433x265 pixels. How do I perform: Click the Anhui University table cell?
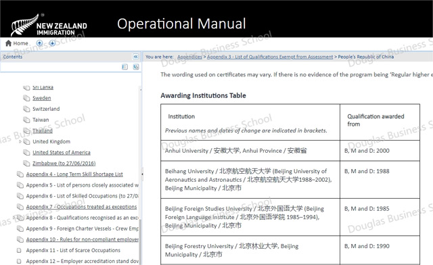point(250,151)
